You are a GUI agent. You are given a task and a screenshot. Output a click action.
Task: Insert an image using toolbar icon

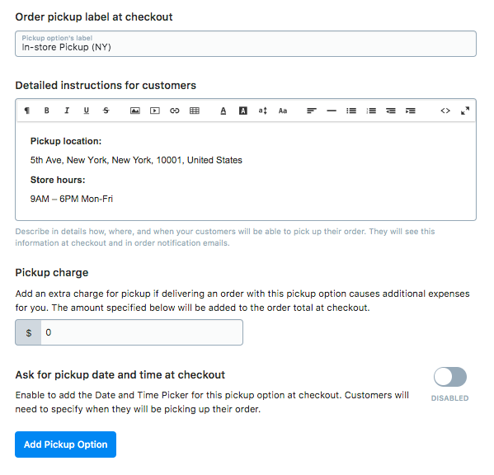135,111
